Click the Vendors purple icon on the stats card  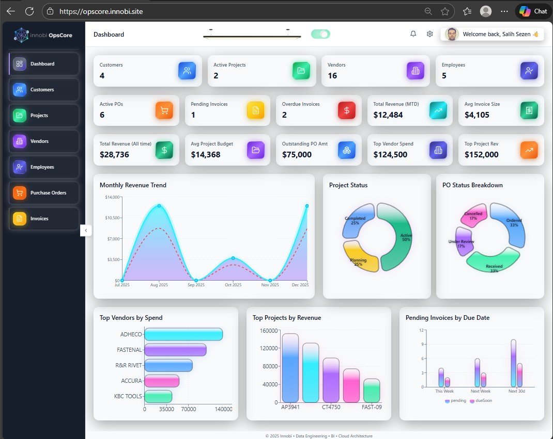[415, 70]
